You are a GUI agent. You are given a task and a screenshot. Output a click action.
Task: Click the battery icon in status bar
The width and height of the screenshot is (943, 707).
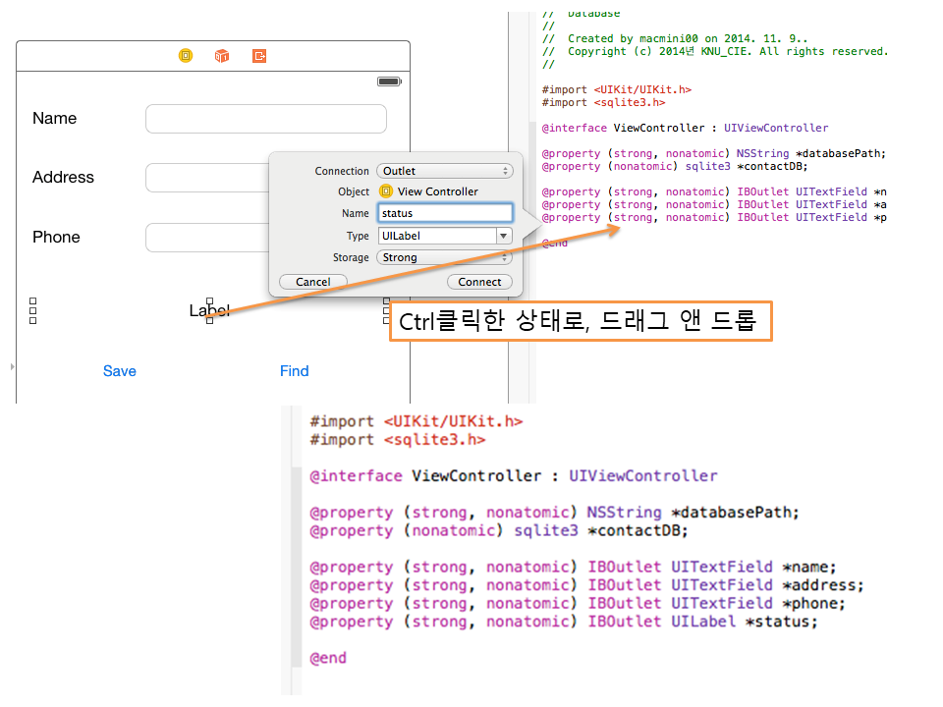389,82
